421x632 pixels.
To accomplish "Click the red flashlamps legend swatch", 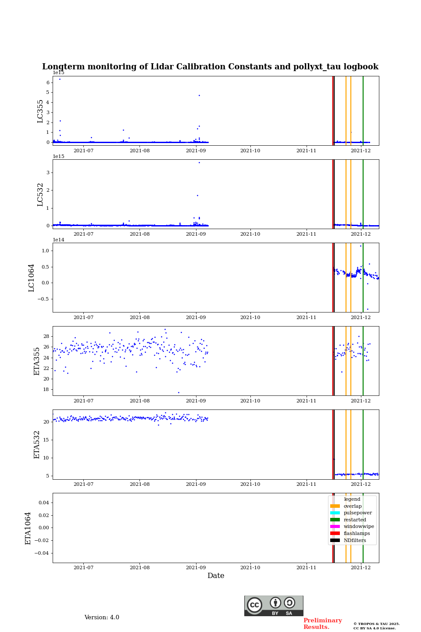I will [x=335, y=534].
